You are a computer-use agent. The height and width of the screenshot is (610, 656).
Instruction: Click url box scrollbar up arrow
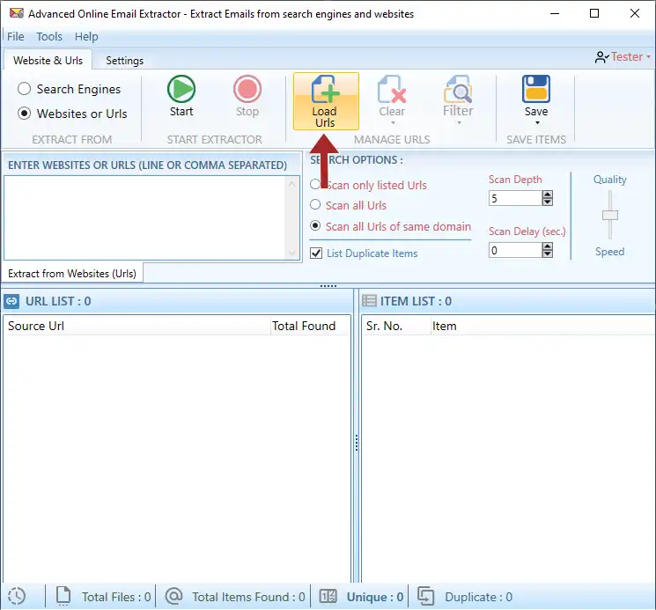(x=292, y=184)
